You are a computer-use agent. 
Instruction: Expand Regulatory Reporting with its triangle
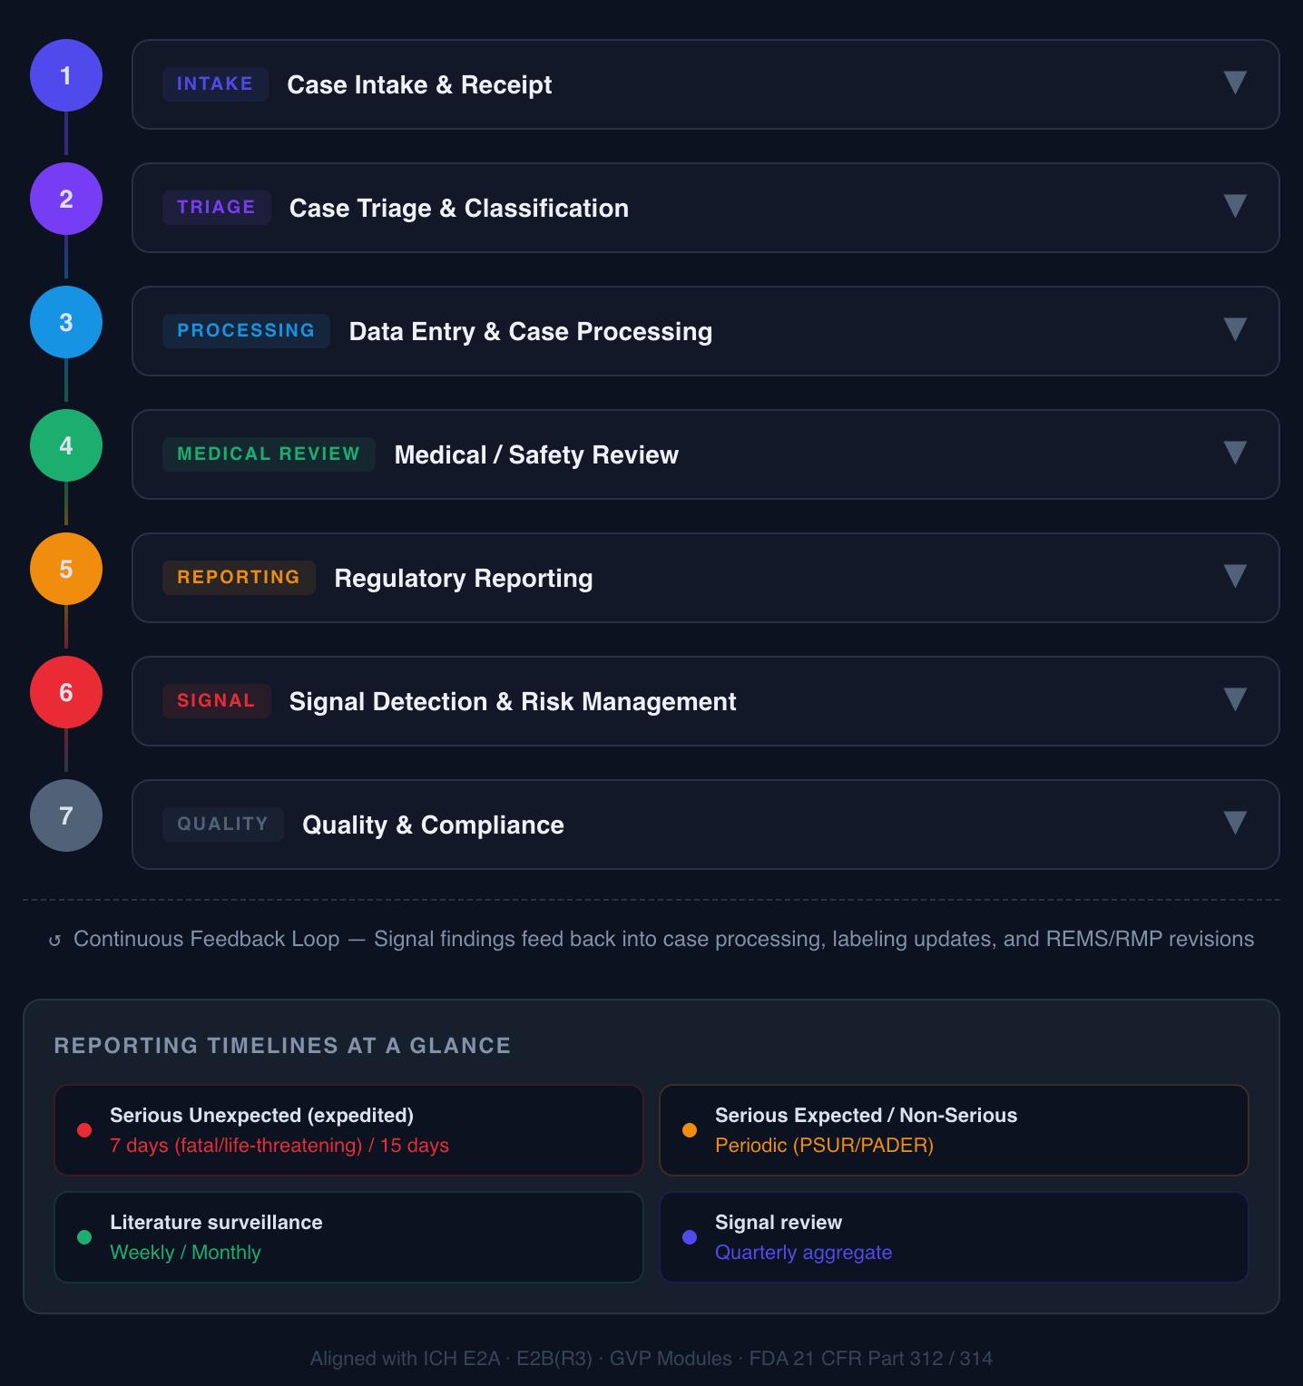(1234, 576)
